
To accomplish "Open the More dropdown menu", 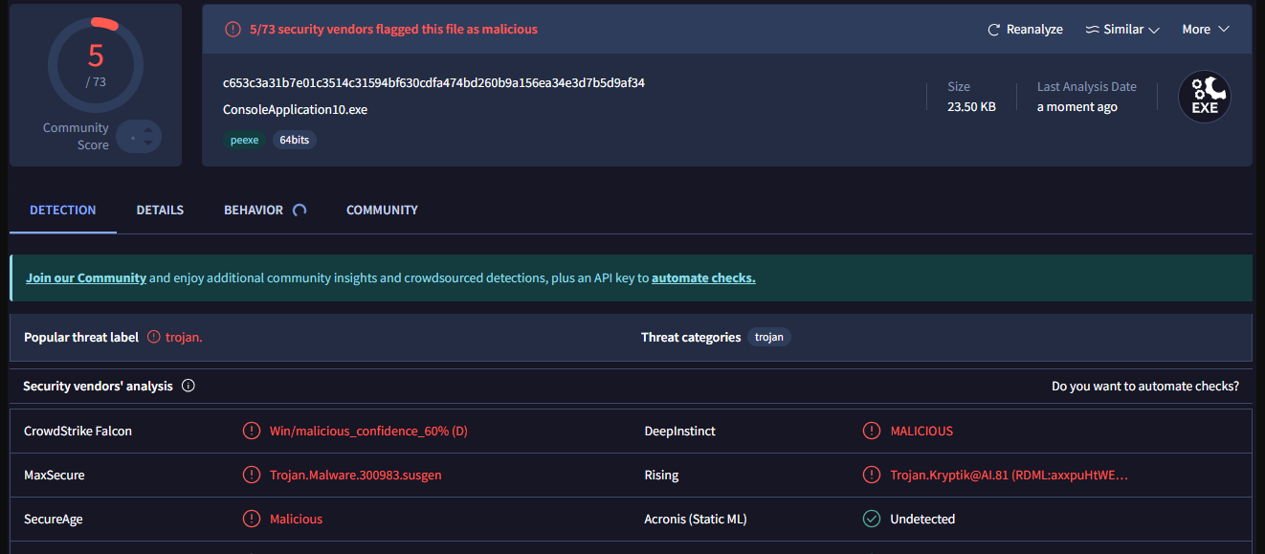I will [x=1206, y=30].
